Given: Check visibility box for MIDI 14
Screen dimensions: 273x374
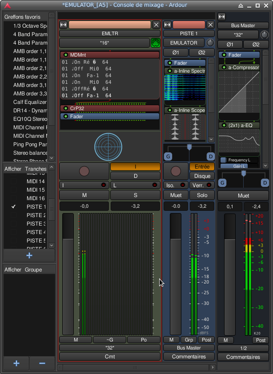Looking at the screenshot, I should (x=14, y=181).
